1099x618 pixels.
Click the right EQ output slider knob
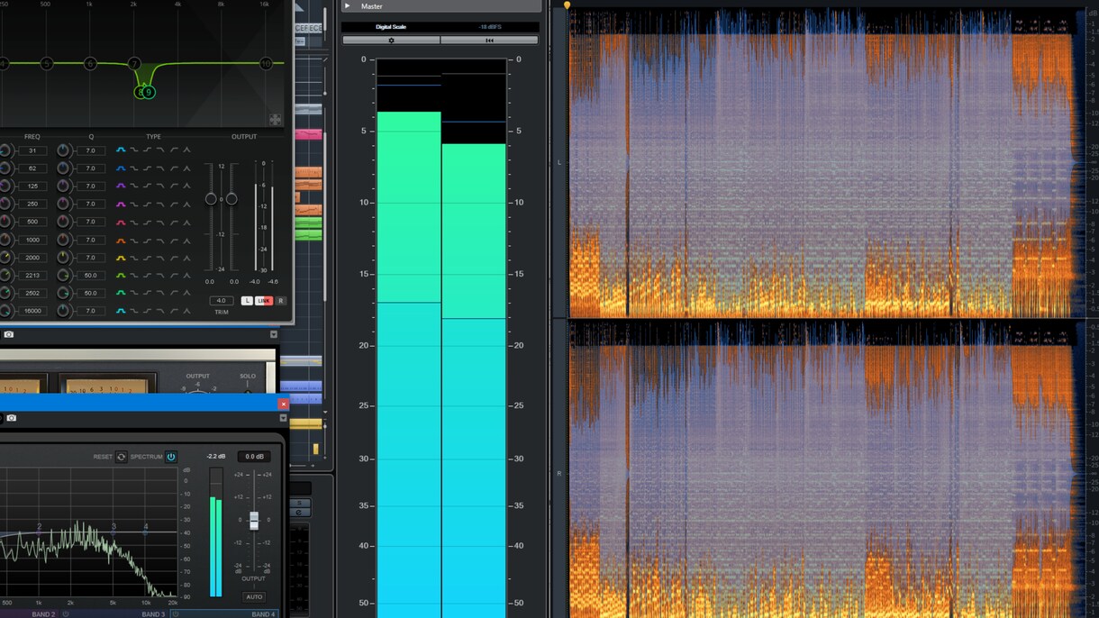pos(232,198)
